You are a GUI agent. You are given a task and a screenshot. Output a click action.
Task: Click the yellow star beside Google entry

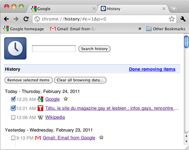click(66, 99)
